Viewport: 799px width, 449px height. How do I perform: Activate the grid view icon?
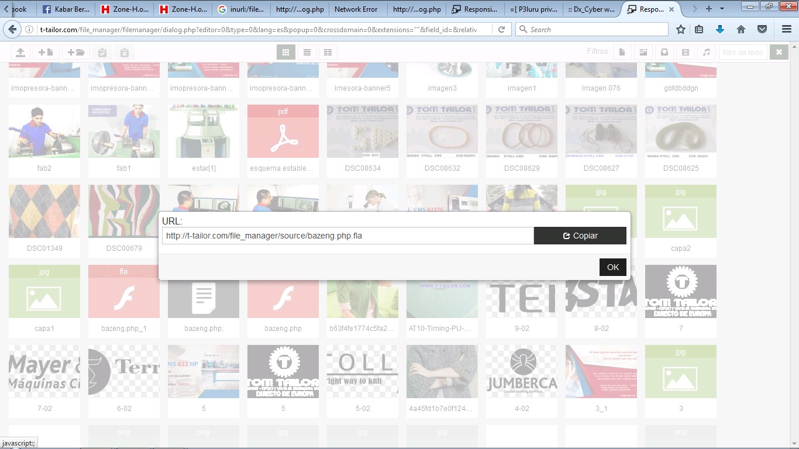286,52
